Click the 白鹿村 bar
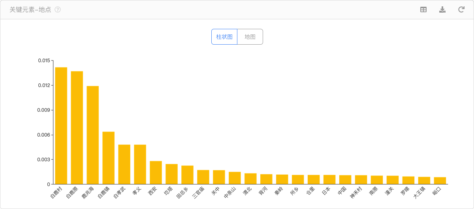Image resolution: width=474 pixels, height=209 pixels. tap(61, 126)
